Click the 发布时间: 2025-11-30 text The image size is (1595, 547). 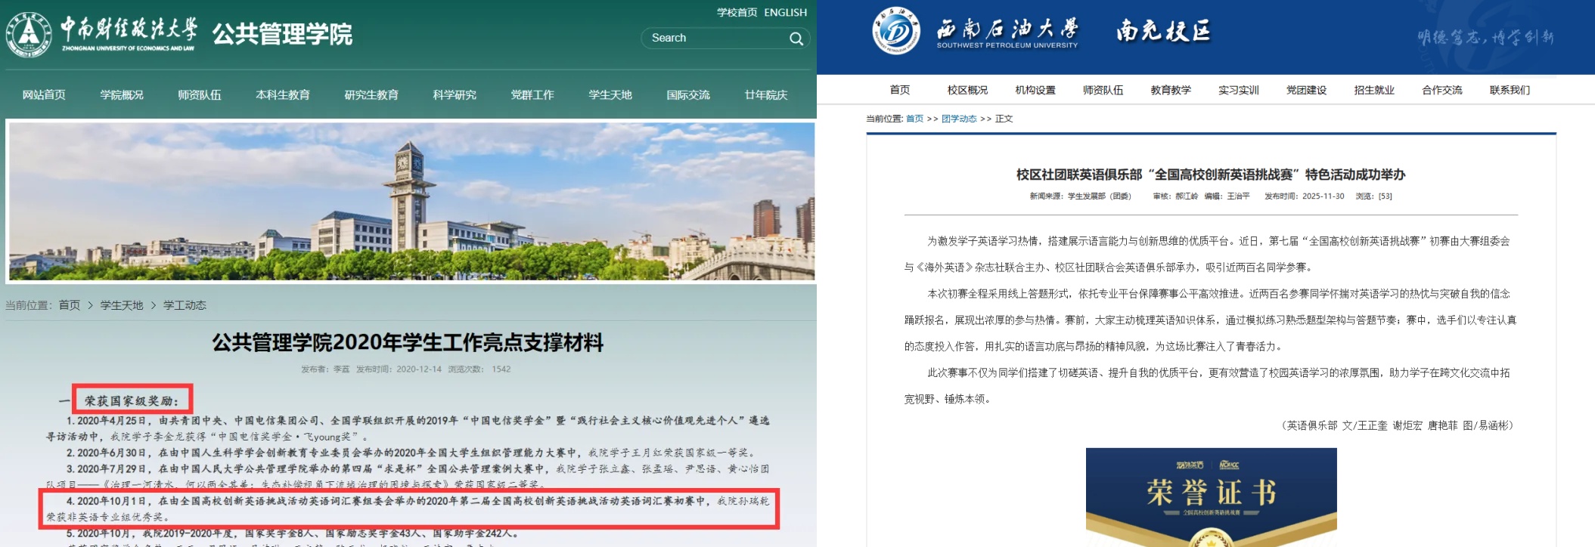point(1305,196)
